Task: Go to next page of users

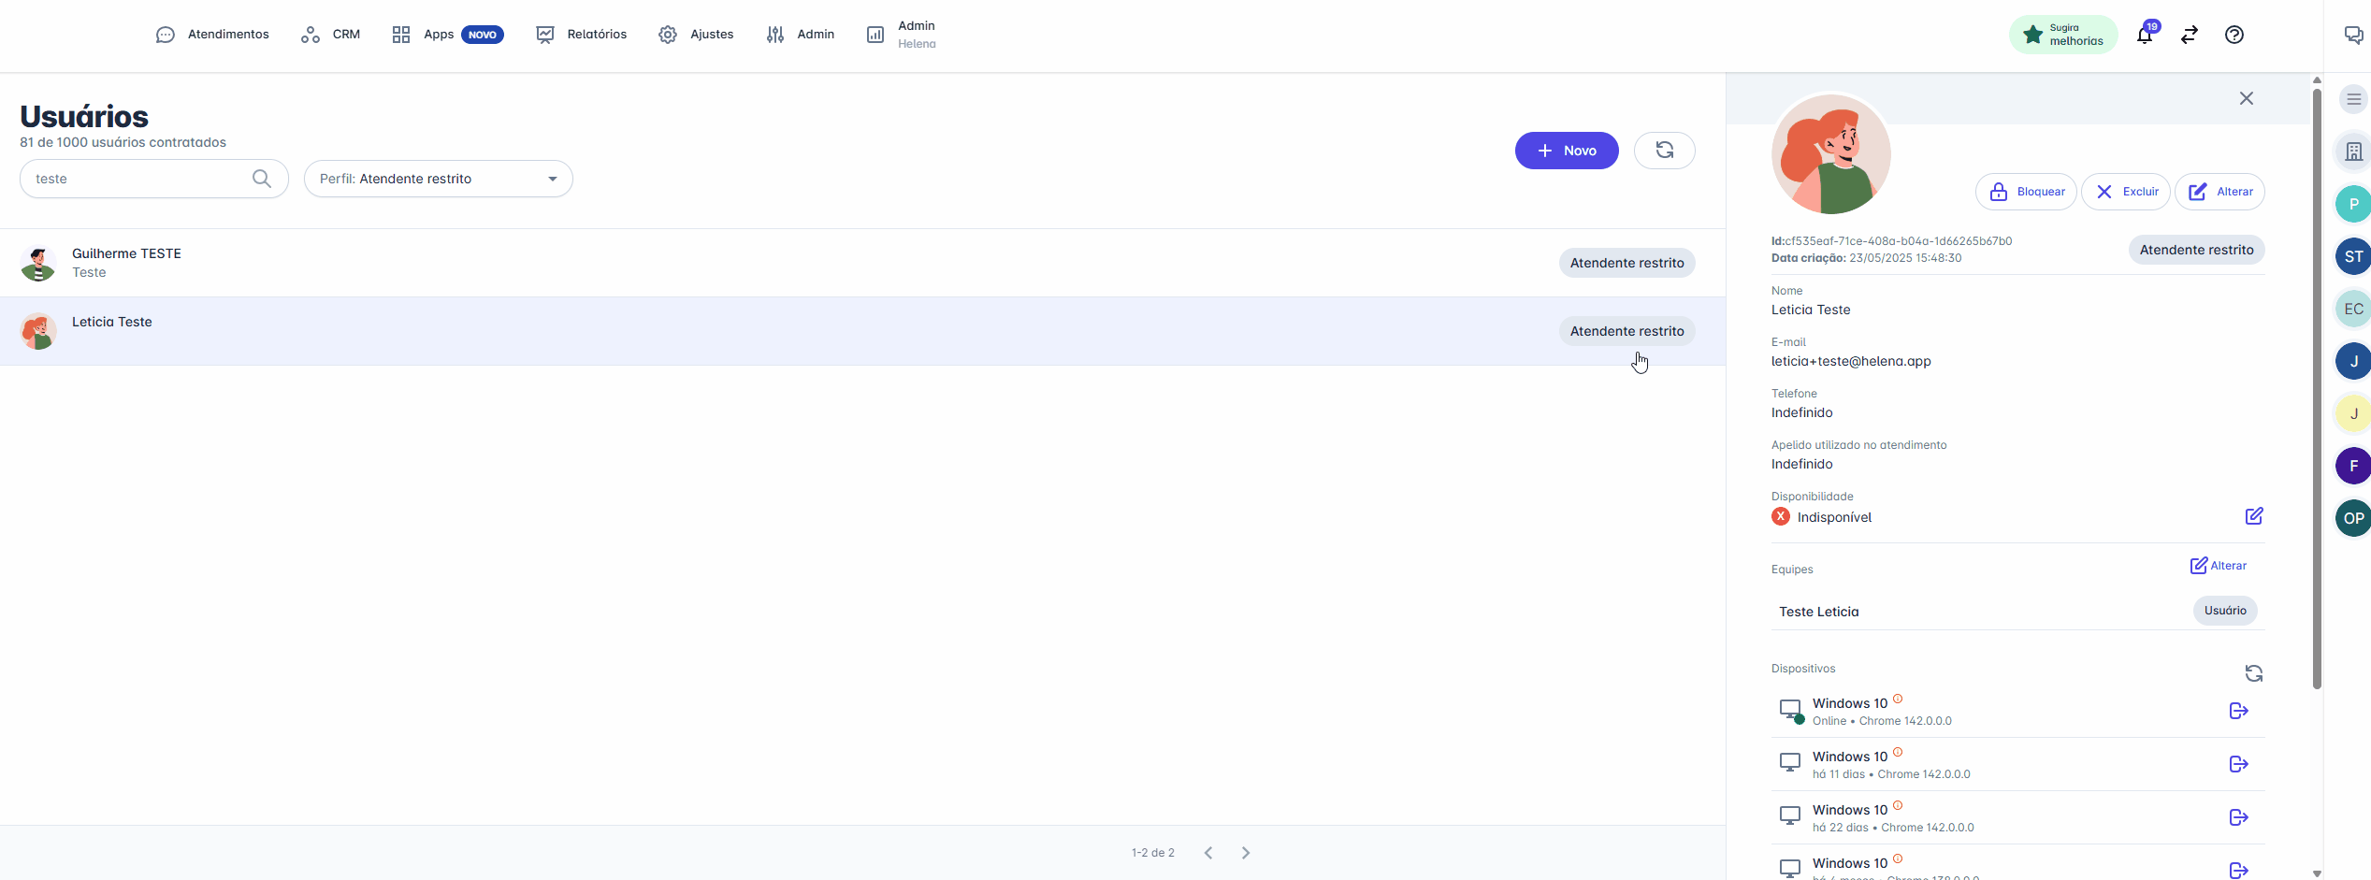Action: (x=1245, y=853)
